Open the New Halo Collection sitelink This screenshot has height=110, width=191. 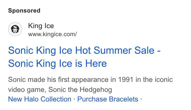click(x=40, y=99)
